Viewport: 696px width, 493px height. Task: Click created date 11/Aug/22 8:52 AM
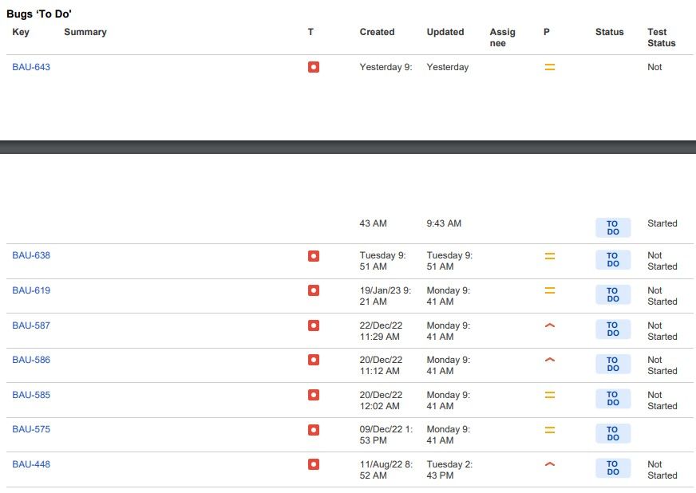386,470
